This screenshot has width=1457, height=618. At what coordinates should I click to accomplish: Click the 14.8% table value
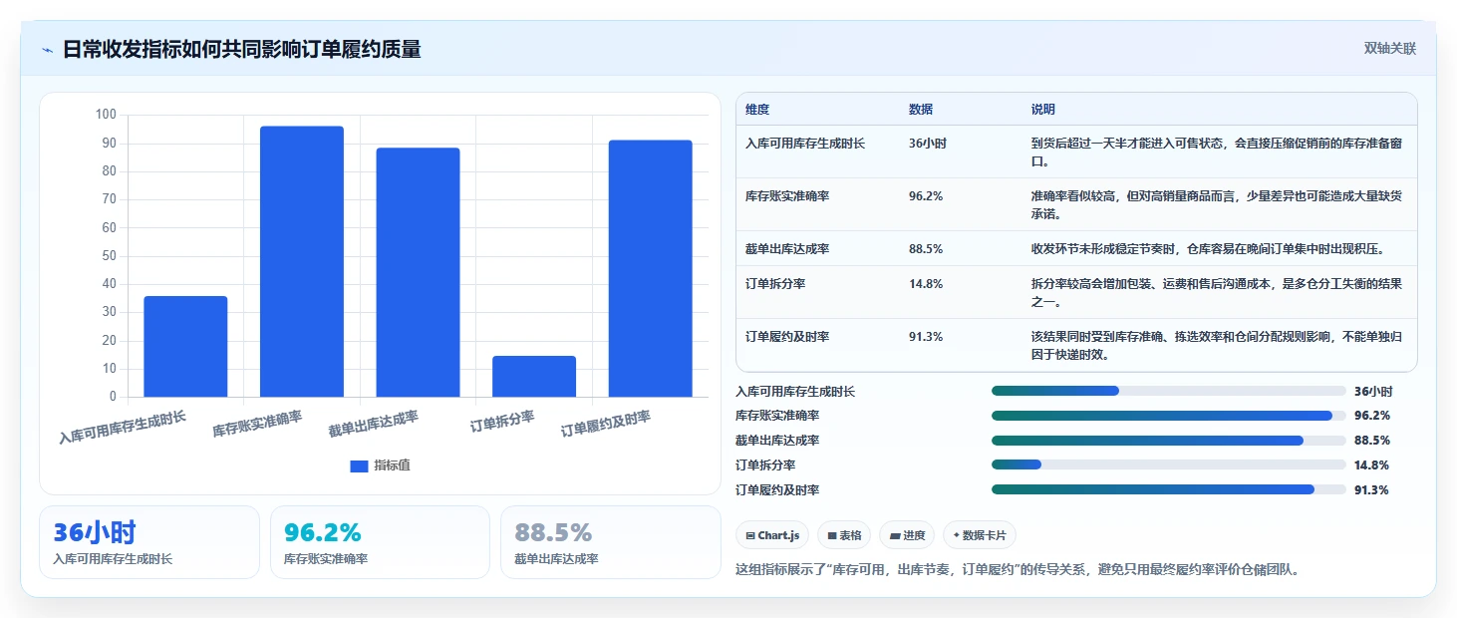tap(926, 284)
